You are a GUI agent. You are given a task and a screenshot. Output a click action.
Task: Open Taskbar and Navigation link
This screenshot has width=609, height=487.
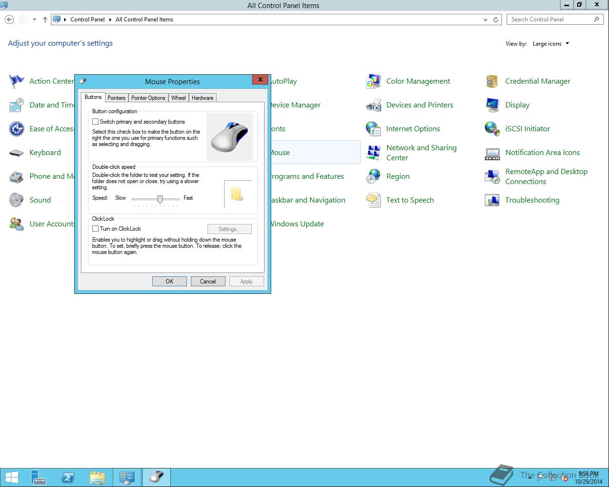click(308, 200)
